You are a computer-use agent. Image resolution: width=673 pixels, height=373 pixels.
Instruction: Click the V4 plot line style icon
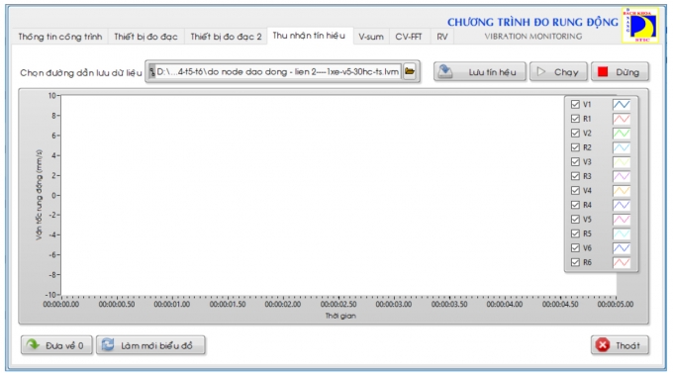(x=622, y=191)
